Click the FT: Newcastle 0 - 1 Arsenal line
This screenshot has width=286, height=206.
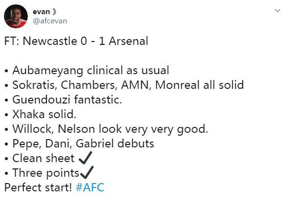(x=76, y=41)
